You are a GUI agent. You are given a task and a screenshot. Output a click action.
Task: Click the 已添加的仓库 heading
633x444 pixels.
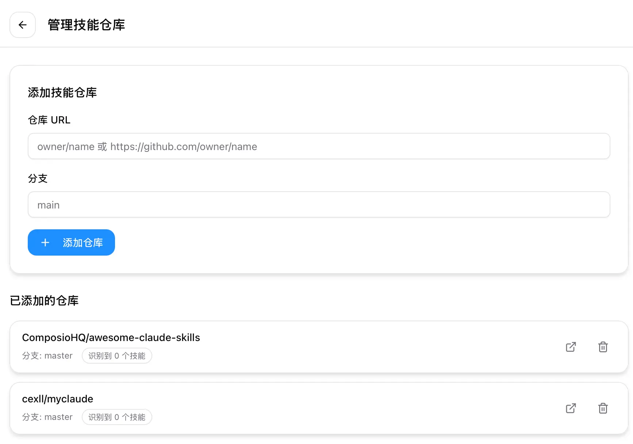pos(44,301)
